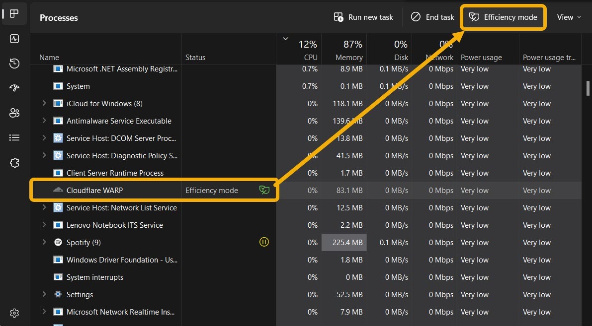Click the End task button

coord(432,17)
